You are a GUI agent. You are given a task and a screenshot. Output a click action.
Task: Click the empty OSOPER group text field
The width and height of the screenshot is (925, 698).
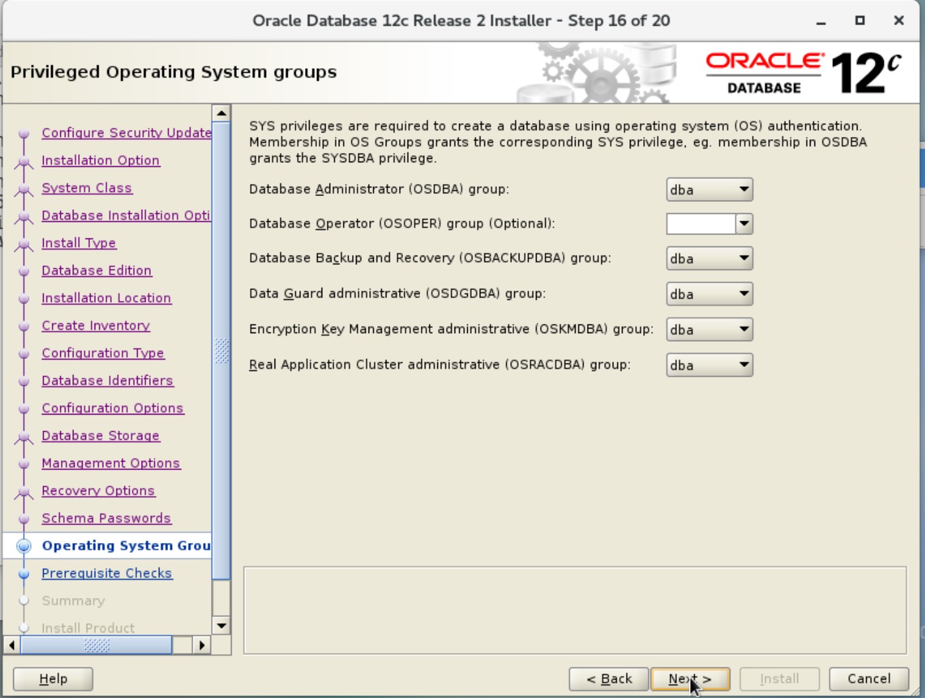click(701, 224)
